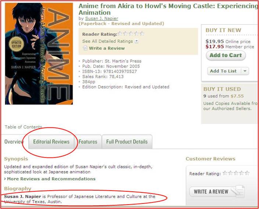Open the Add To List dropdown arrow

(245, 71)
